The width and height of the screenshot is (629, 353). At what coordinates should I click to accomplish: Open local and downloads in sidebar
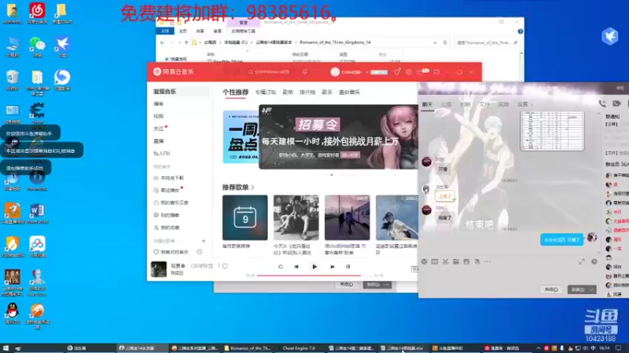tap(168, 178)
